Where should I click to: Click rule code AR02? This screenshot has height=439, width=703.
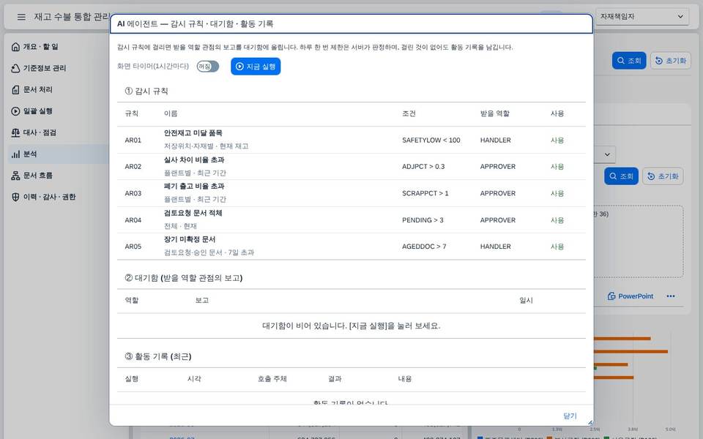click(x=133, y=167)
